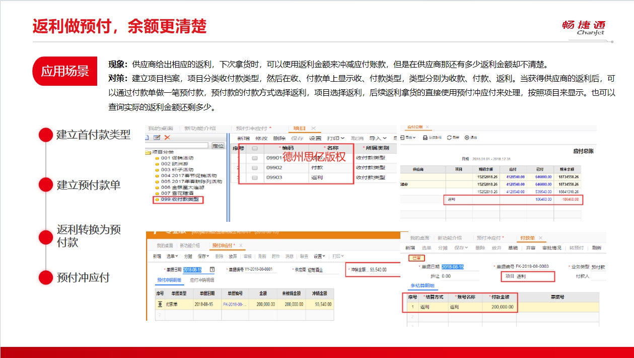The width and height of the screenshot is (634, 358).
Task: Check the box for row 09902
Action: pos(254,168)
